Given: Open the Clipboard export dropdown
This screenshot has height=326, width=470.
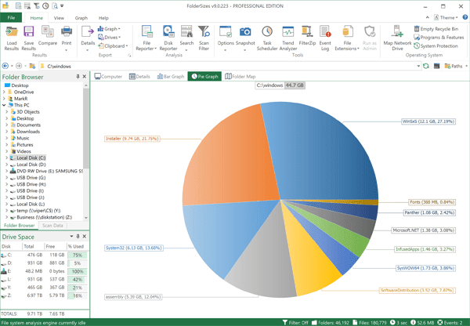Looking at the screenshot, I should [113, 46].
